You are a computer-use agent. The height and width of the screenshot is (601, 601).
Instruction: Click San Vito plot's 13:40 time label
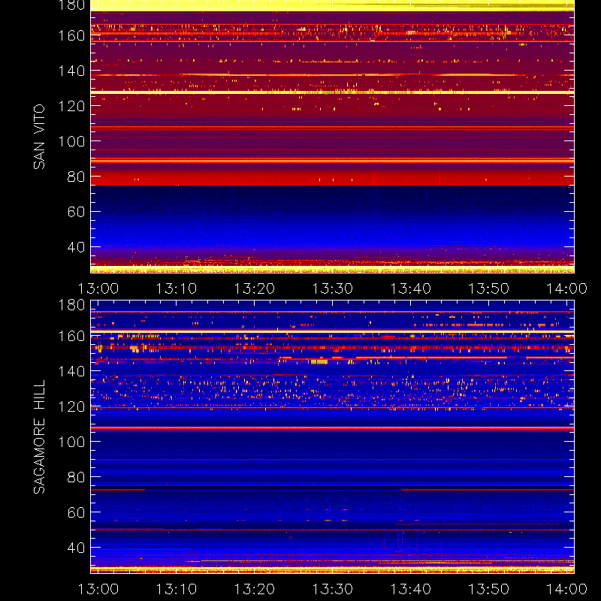[x=410, y=288]
